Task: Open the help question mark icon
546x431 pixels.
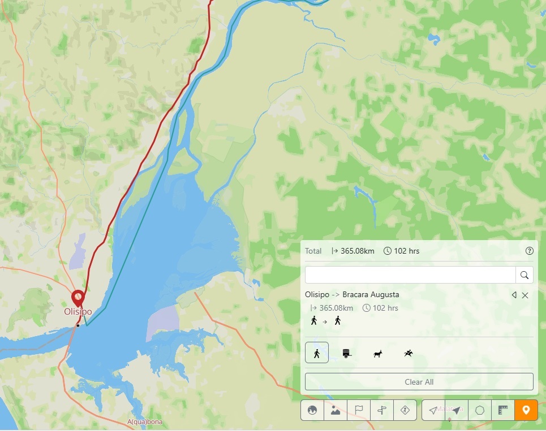Action: [529, 251]
